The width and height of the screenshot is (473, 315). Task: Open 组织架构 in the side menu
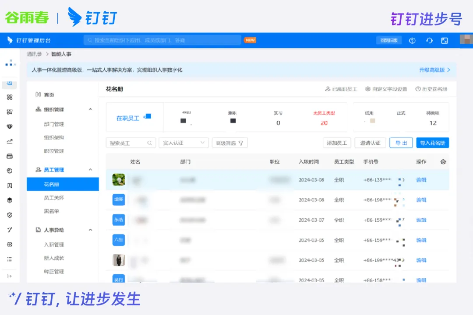[x=54, y=137]
